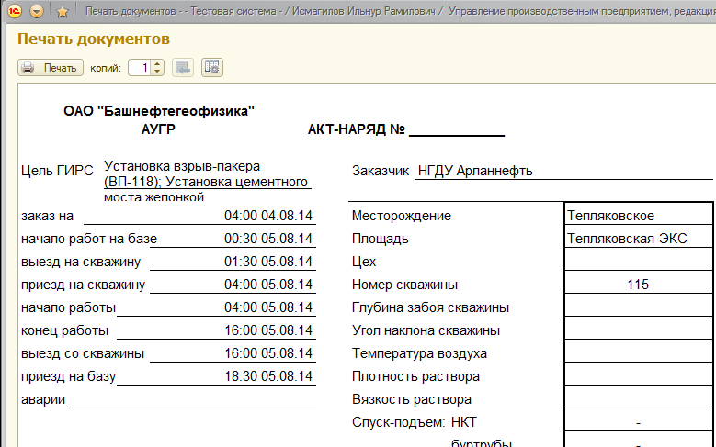
Task: Click the Плотность раствора label
Action: [415, 376]
